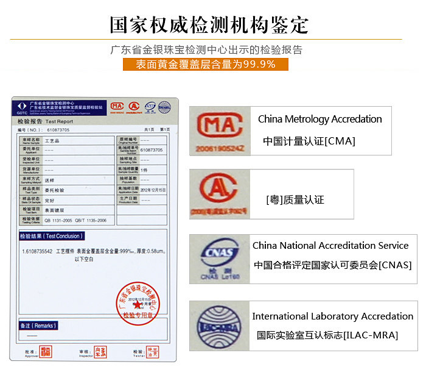Screen dimensions: 426x389
Task: Click the orange banner about 99.9% gold content
Action: coord(205,64)
